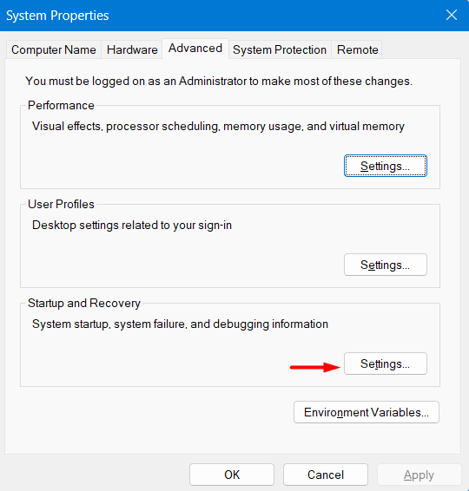The height and width of the screenshot is (491, 469).
Task: Click Cancel to discard changes
Action: (x=326, y=475)
